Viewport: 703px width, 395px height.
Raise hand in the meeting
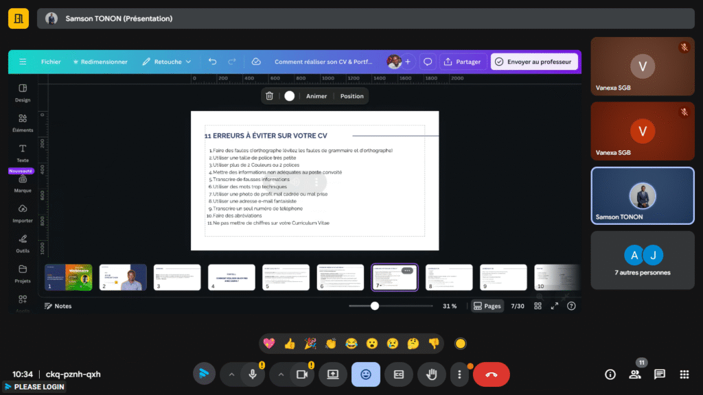pyautogui.click(x=431, y=374)
